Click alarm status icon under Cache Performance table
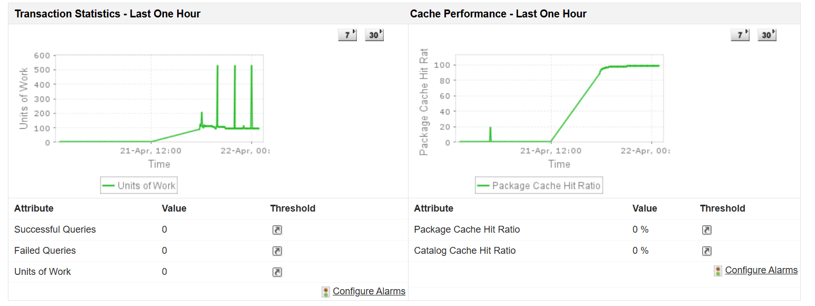 (717, 270)
